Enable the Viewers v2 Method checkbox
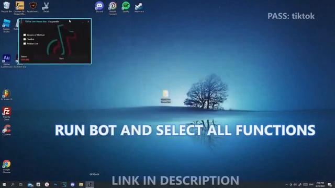This screenshot has width=335, height=188. (25, 35)
